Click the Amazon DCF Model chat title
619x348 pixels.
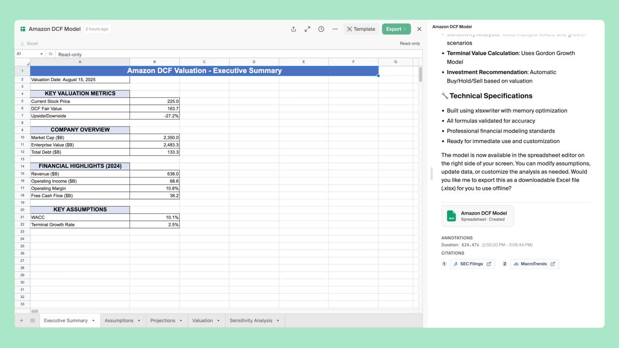452,27
